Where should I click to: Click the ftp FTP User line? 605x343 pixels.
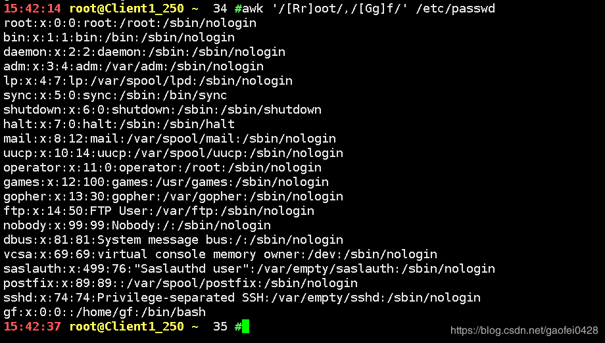click(159, 211)
